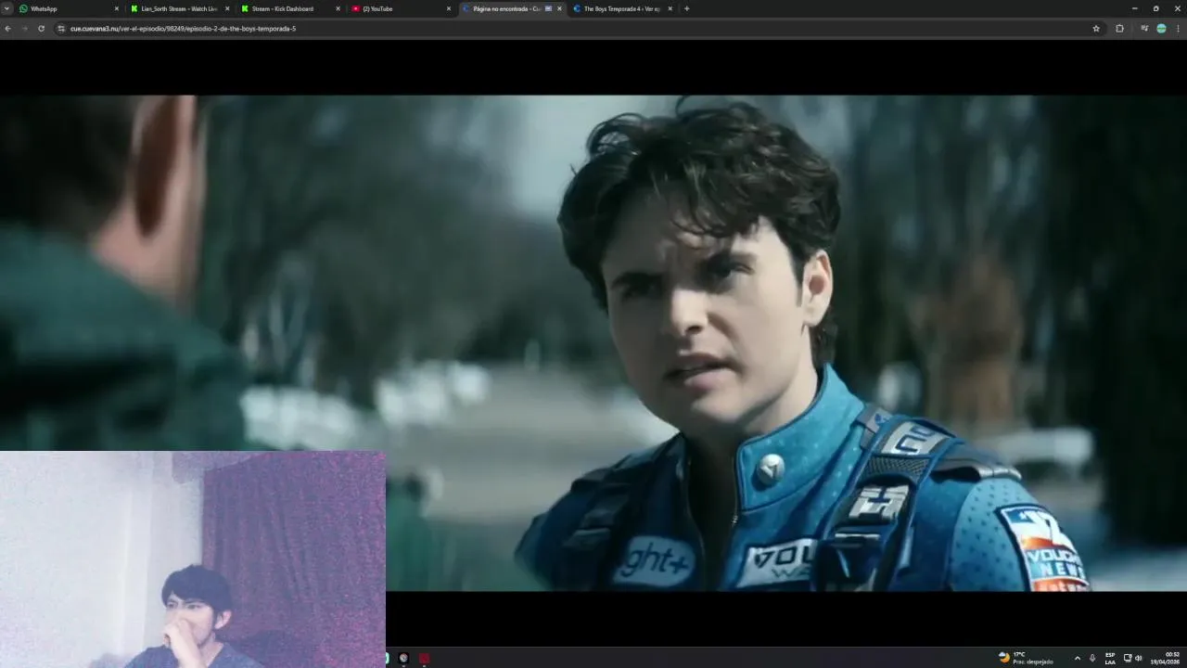Viewport: 1187px width, 668px height.
Task: Minimize the browser window
Action: coord(1134,8)
